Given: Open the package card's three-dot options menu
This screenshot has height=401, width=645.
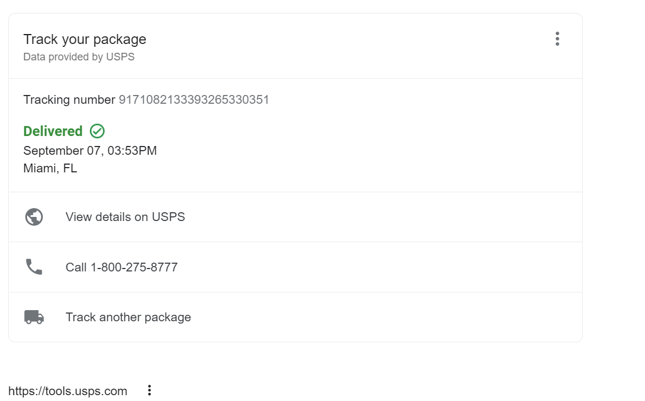Looking at the screenshot, I should pos(557,39).
